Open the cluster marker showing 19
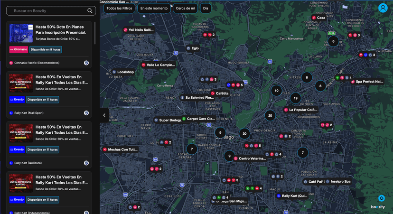Image resolution: width=393 pixels, height=214 pixels. coord(295,98)
